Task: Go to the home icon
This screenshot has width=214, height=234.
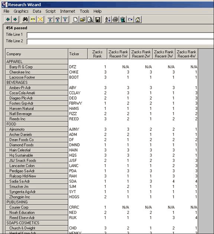Action: (x=138, y=19)
